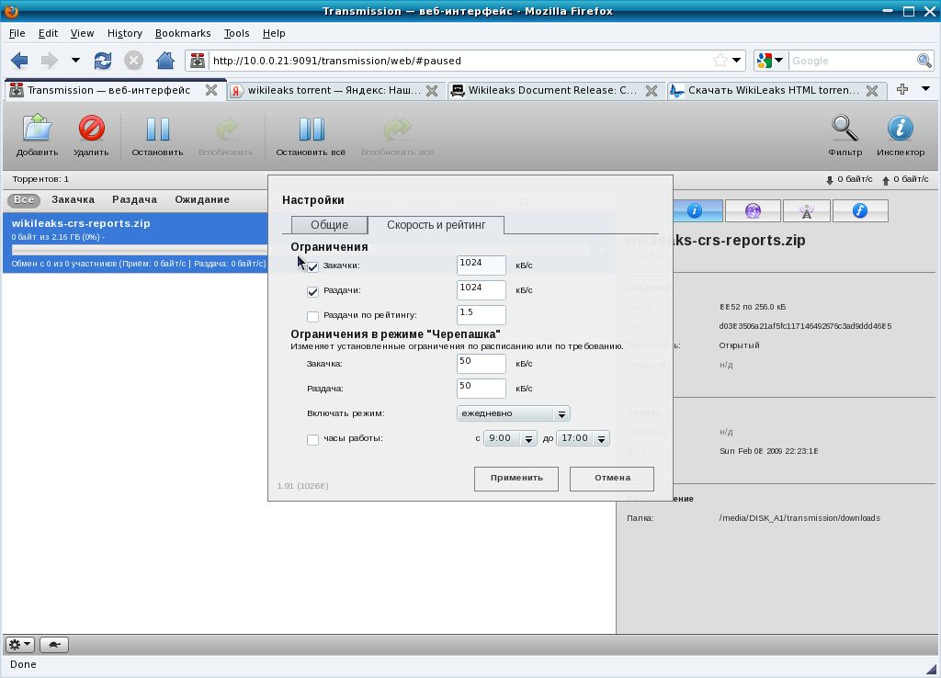Expand the 9:00 start time dropdown

click(511, 438)
